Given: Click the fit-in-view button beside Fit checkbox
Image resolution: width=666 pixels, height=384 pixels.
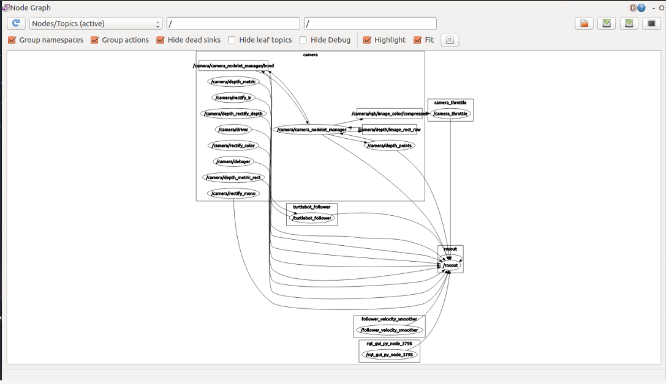Looking at the screenshot, I should [450, 40].
